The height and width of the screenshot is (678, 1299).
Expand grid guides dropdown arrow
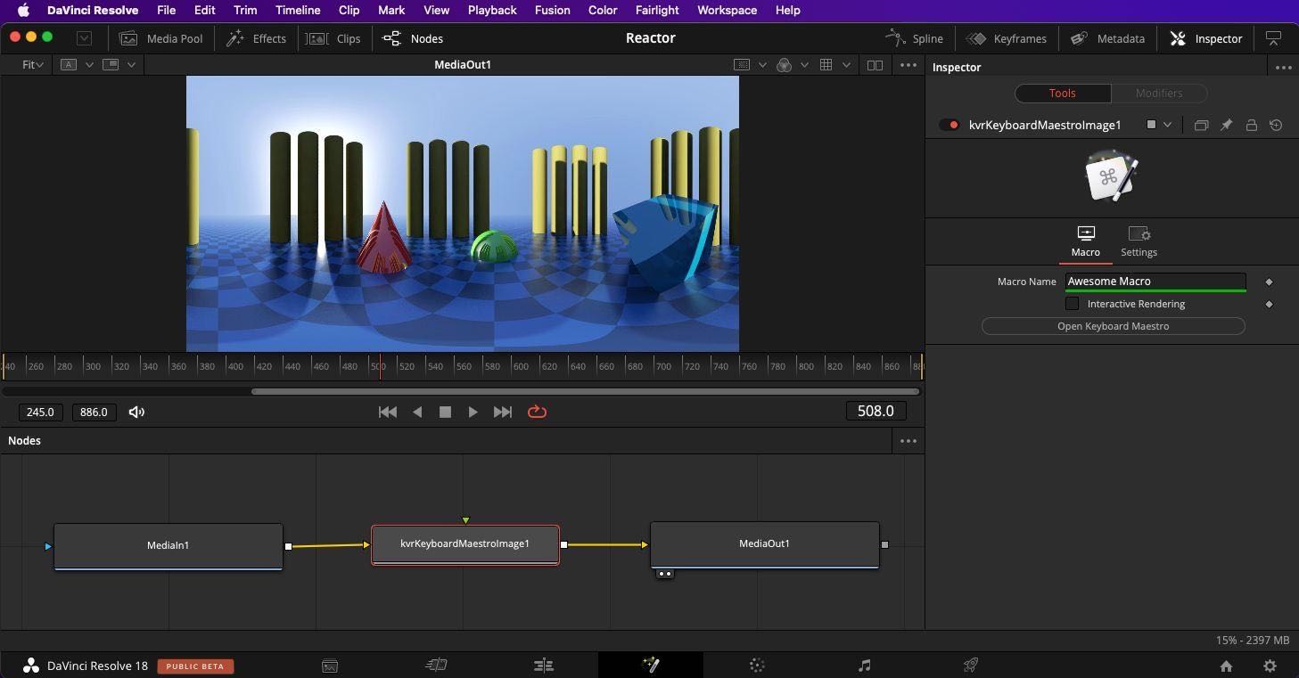(846, 65)
